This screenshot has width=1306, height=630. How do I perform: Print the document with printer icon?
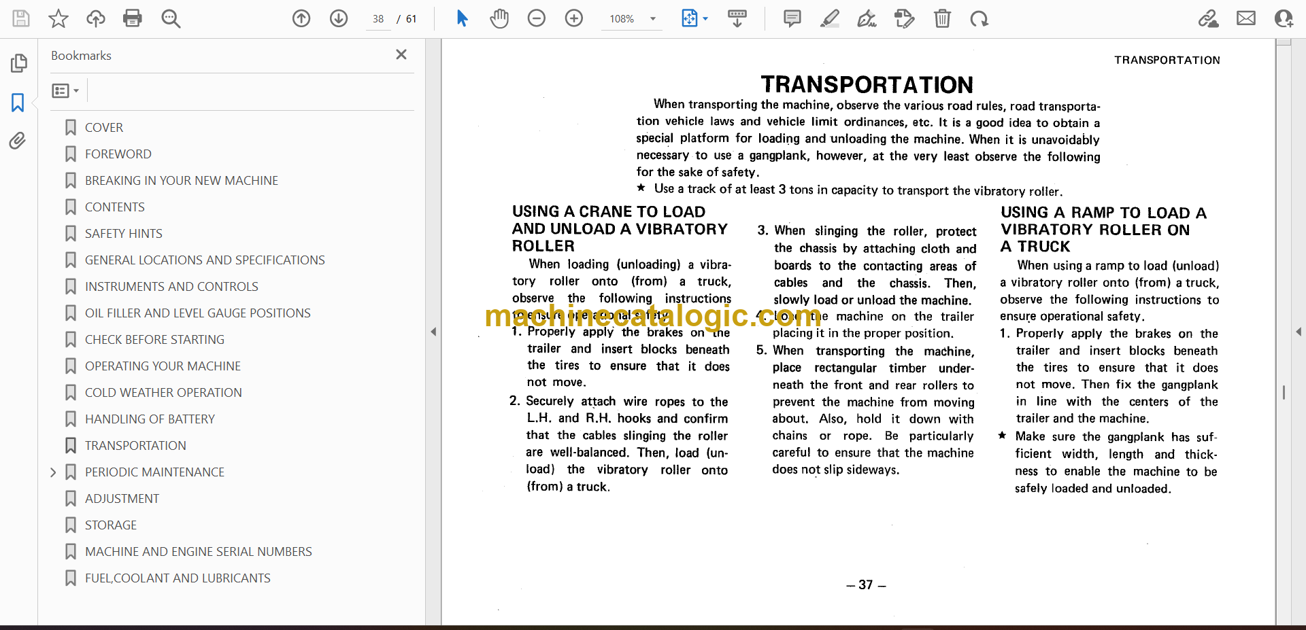133,18
